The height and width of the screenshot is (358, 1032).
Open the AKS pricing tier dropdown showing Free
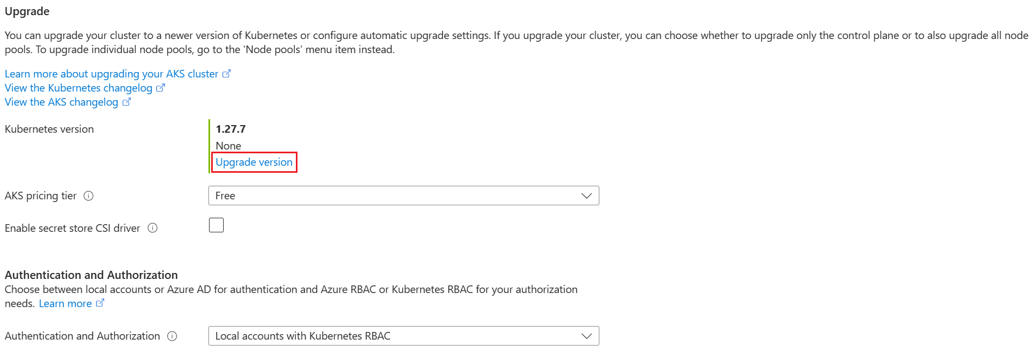point(403,196)
